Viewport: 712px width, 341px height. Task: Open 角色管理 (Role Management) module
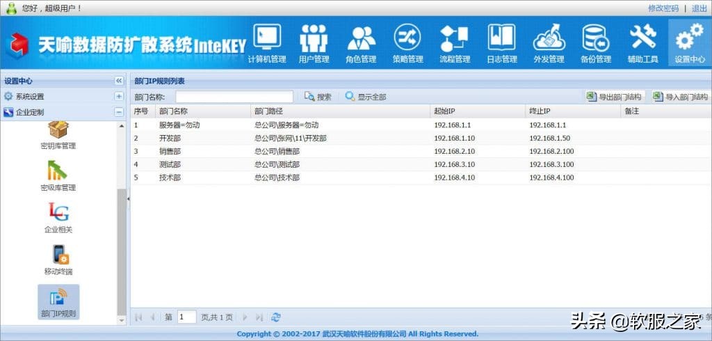click(x=361, y=44)
